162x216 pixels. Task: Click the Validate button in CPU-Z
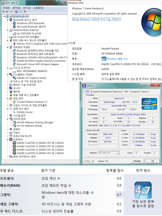[137, 161]
